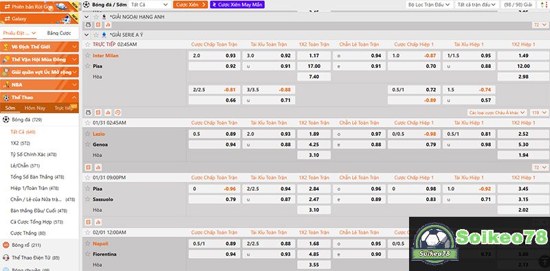Collapse the Thể Thao sidebar section
The height and width of the screenshot is (271, 550).
point(39,97)
